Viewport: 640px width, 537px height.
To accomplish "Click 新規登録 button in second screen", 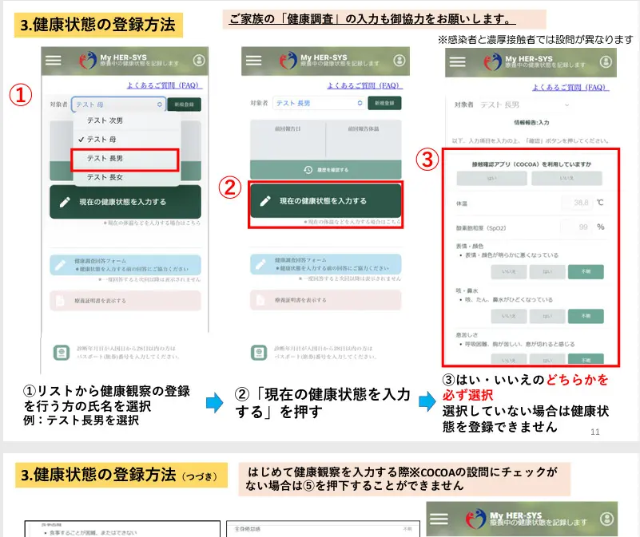I will pyautogui.click(x=384, y=104).
